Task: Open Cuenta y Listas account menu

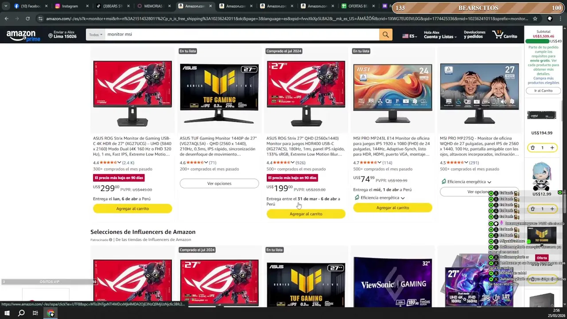Action: [x=440, y=35]
